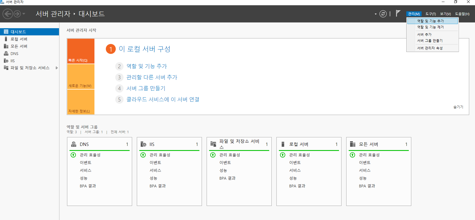
Task: Open dropdown arrow beside refresh icon
Action: [376, 14]
